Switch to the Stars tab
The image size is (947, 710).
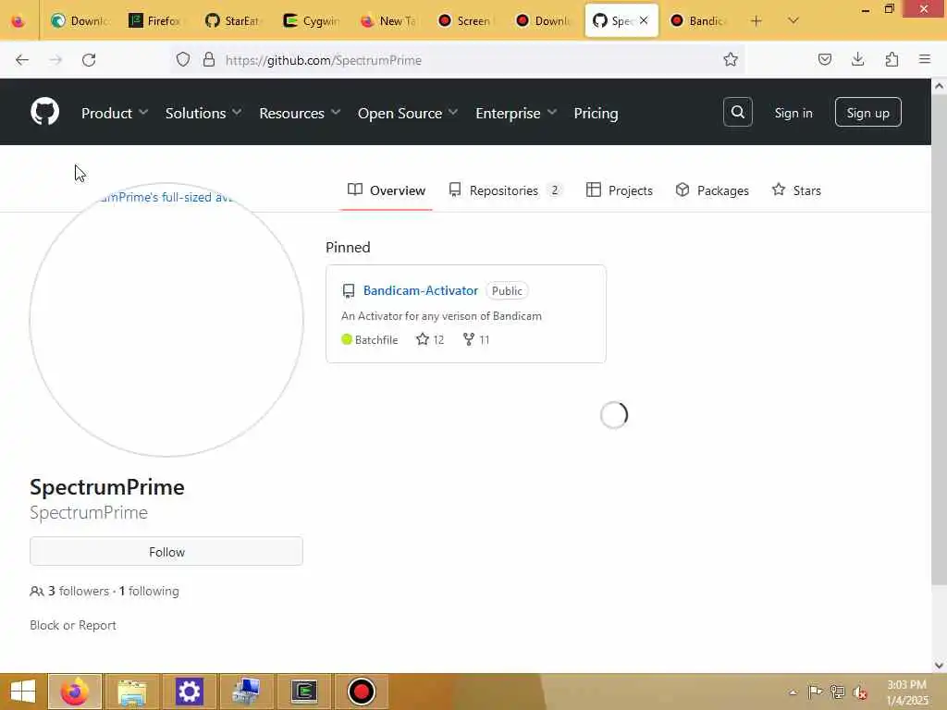pos(796,190)
